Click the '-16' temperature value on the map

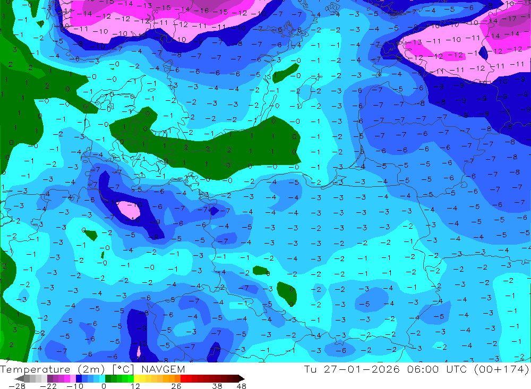[x=201, y=11]
